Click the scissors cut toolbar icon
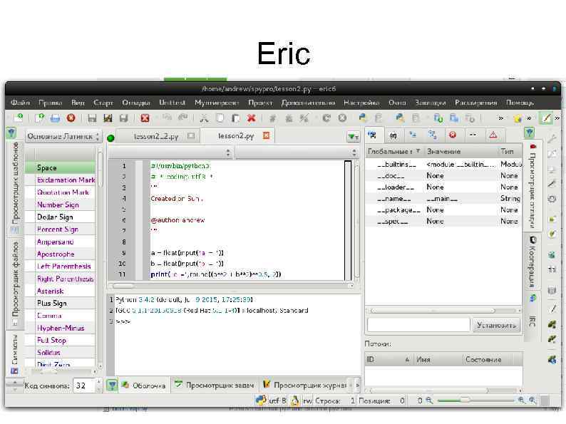 pyautogui.click(x=204, y=118)
